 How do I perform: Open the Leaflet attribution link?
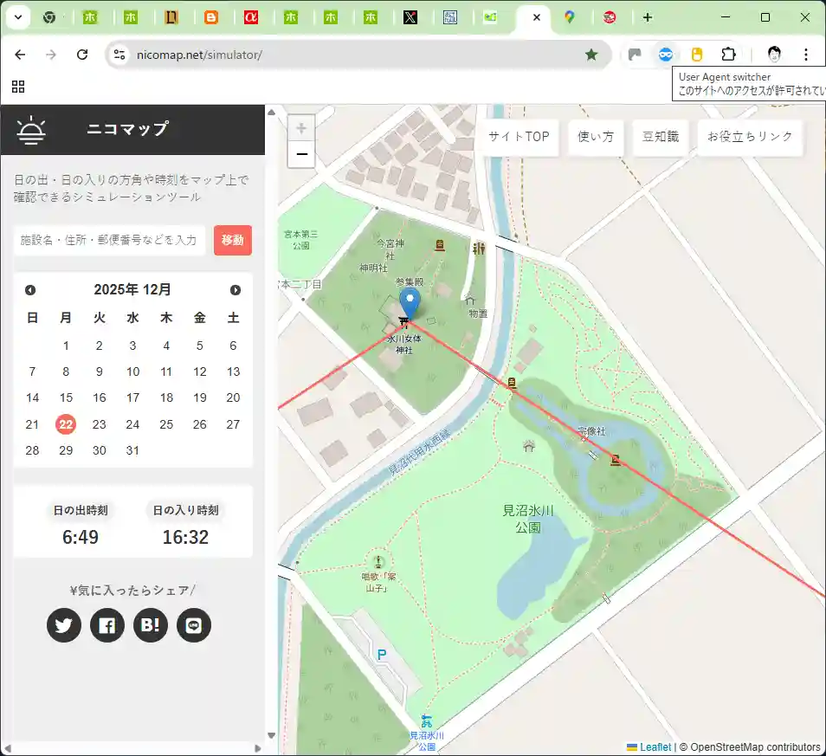tap(655, 747)
